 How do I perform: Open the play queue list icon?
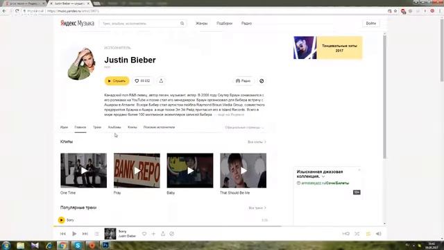pyautogui.click(x=97, y=234)
